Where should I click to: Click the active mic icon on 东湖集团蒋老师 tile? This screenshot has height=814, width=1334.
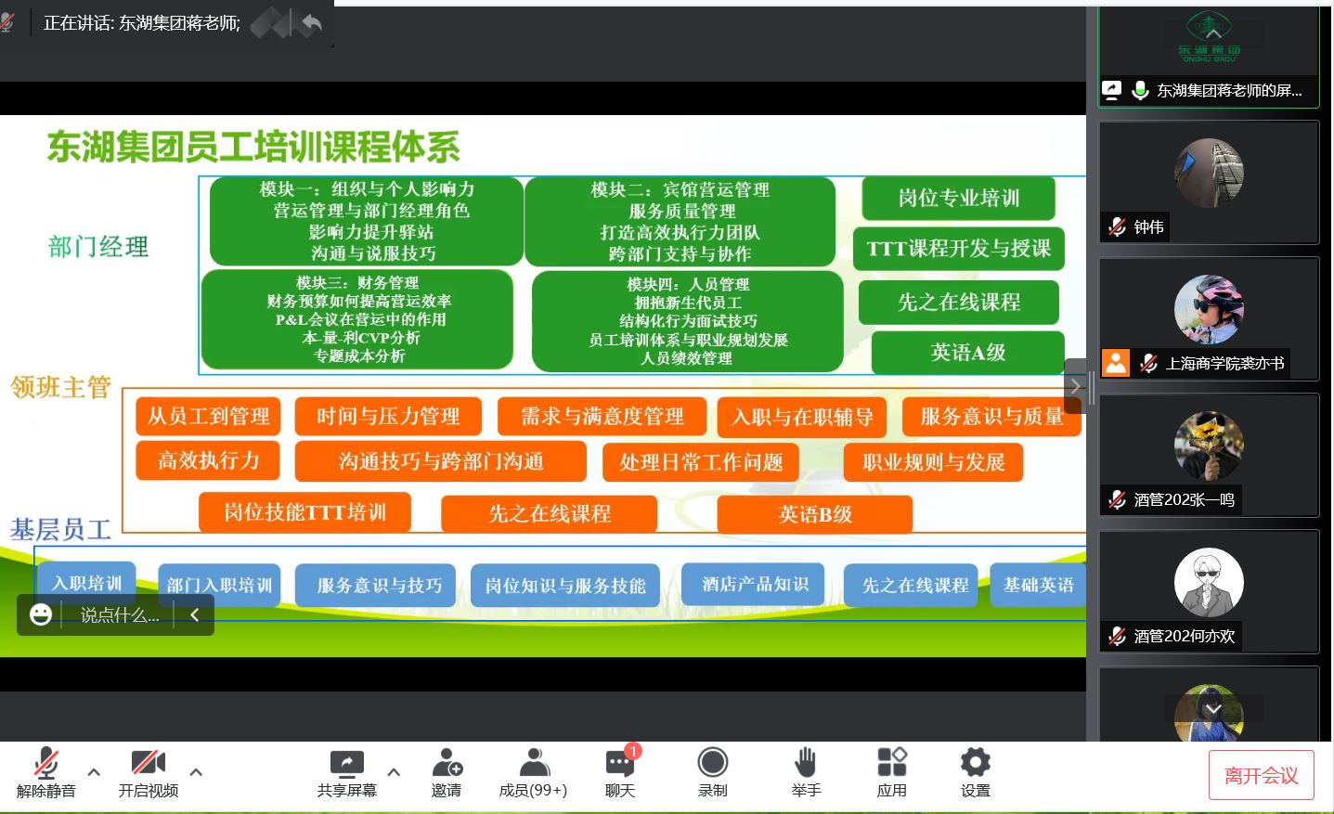[x=1141, y=90]
